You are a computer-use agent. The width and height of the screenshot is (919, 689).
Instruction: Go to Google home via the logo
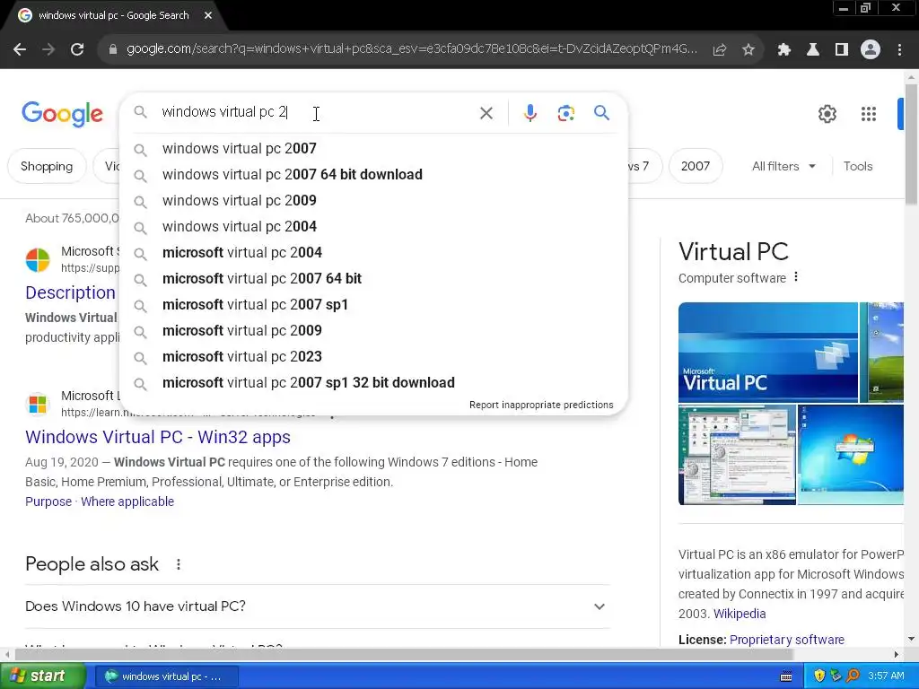tap(62, 114)
